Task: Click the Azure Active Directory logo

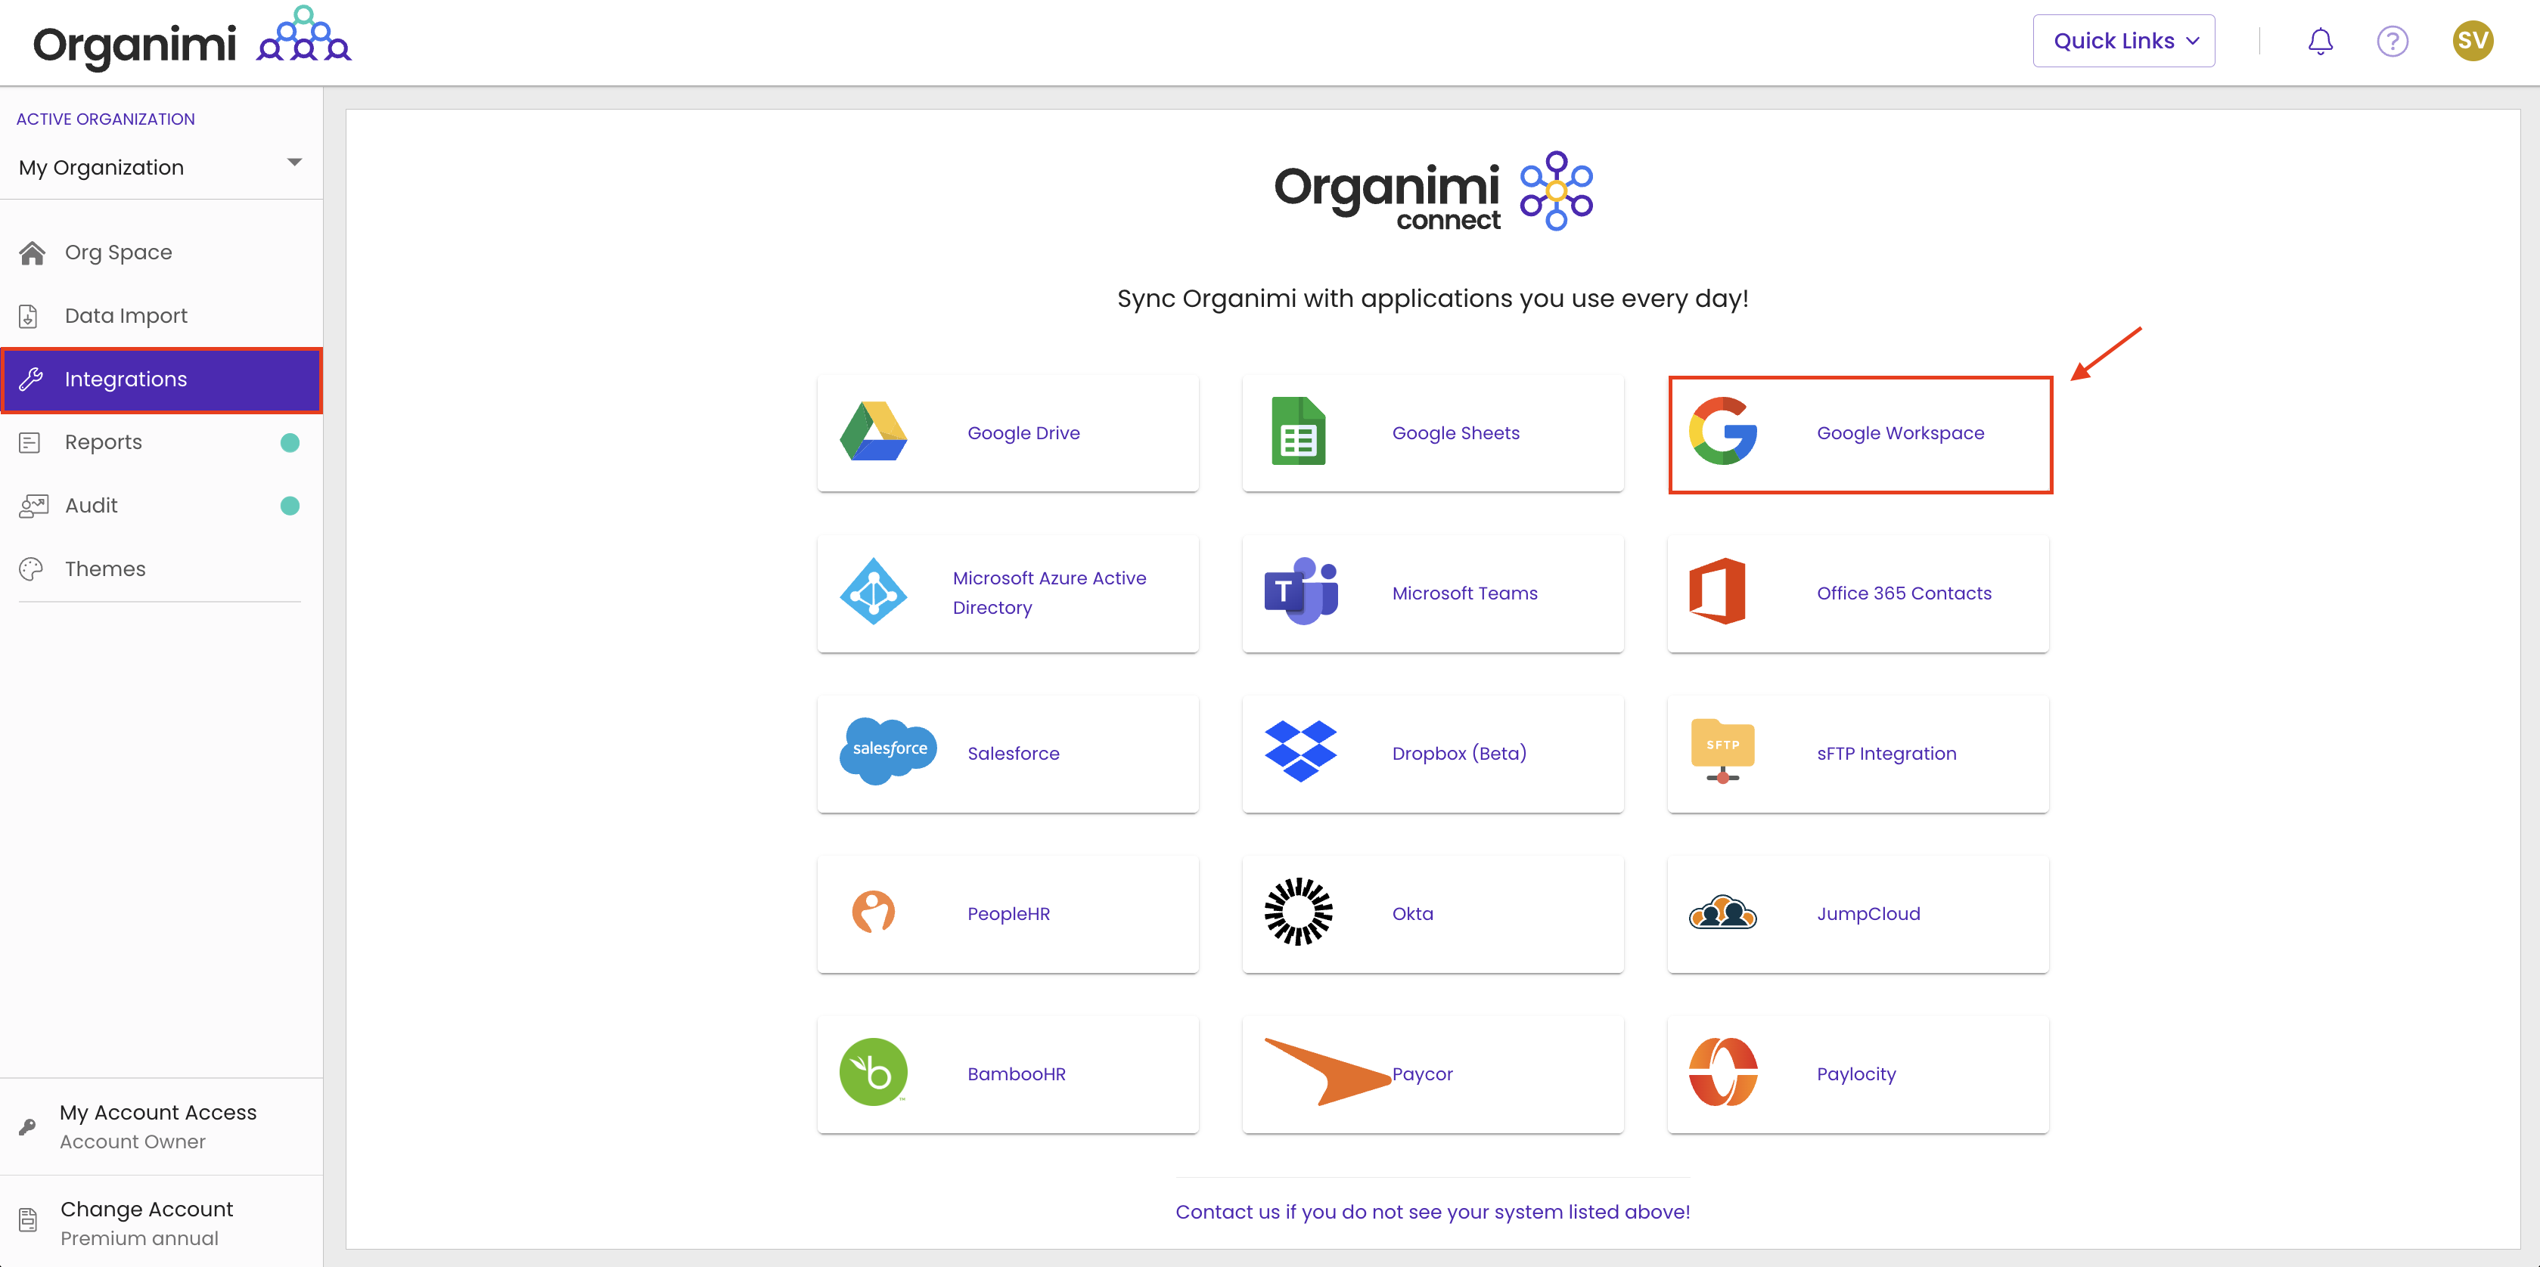Action: click(x=873, y=591)
